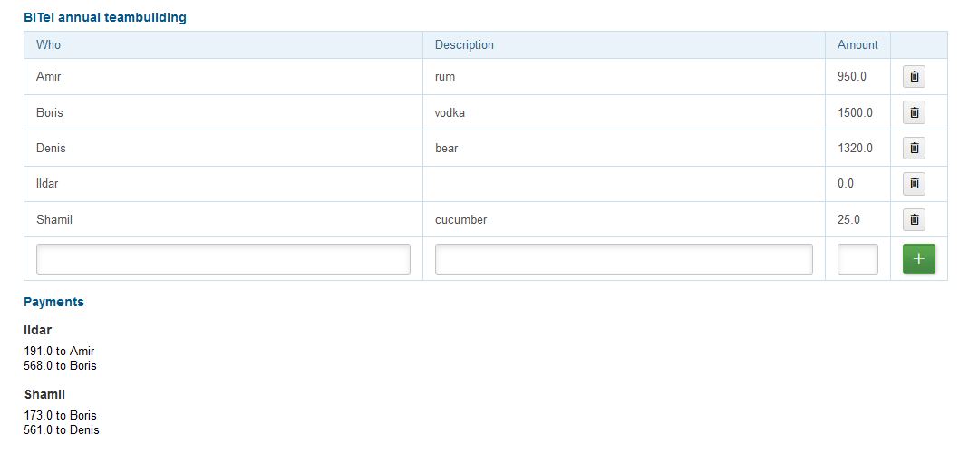Delete Ildar's empty 0.0 entry

(x=914, y=184)
